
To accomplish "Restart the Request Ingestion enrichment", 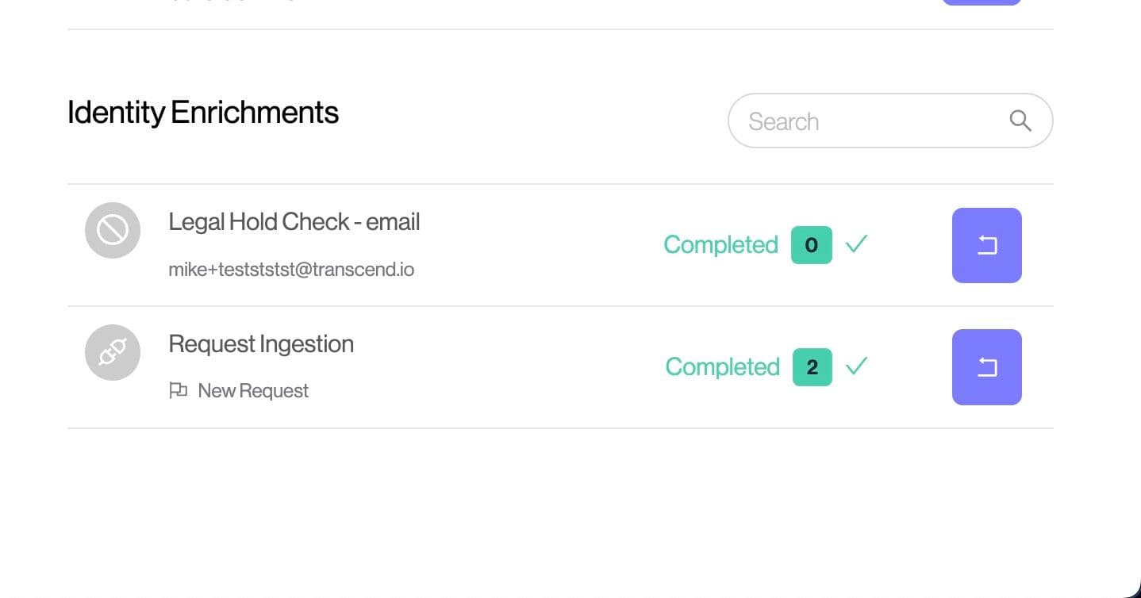I will (x=986, y=367).
